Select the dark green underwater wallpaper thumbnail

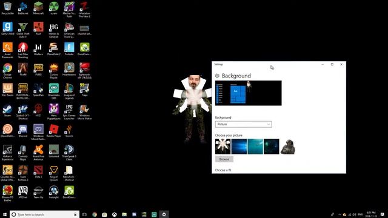[x=272, y=147]
